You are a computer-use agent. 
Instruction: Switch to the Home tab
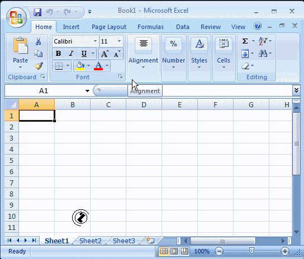(44, 27)
